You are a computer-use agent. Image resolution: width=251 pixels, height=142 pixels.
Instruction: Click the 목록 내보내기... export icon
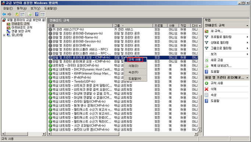point(207,66)
